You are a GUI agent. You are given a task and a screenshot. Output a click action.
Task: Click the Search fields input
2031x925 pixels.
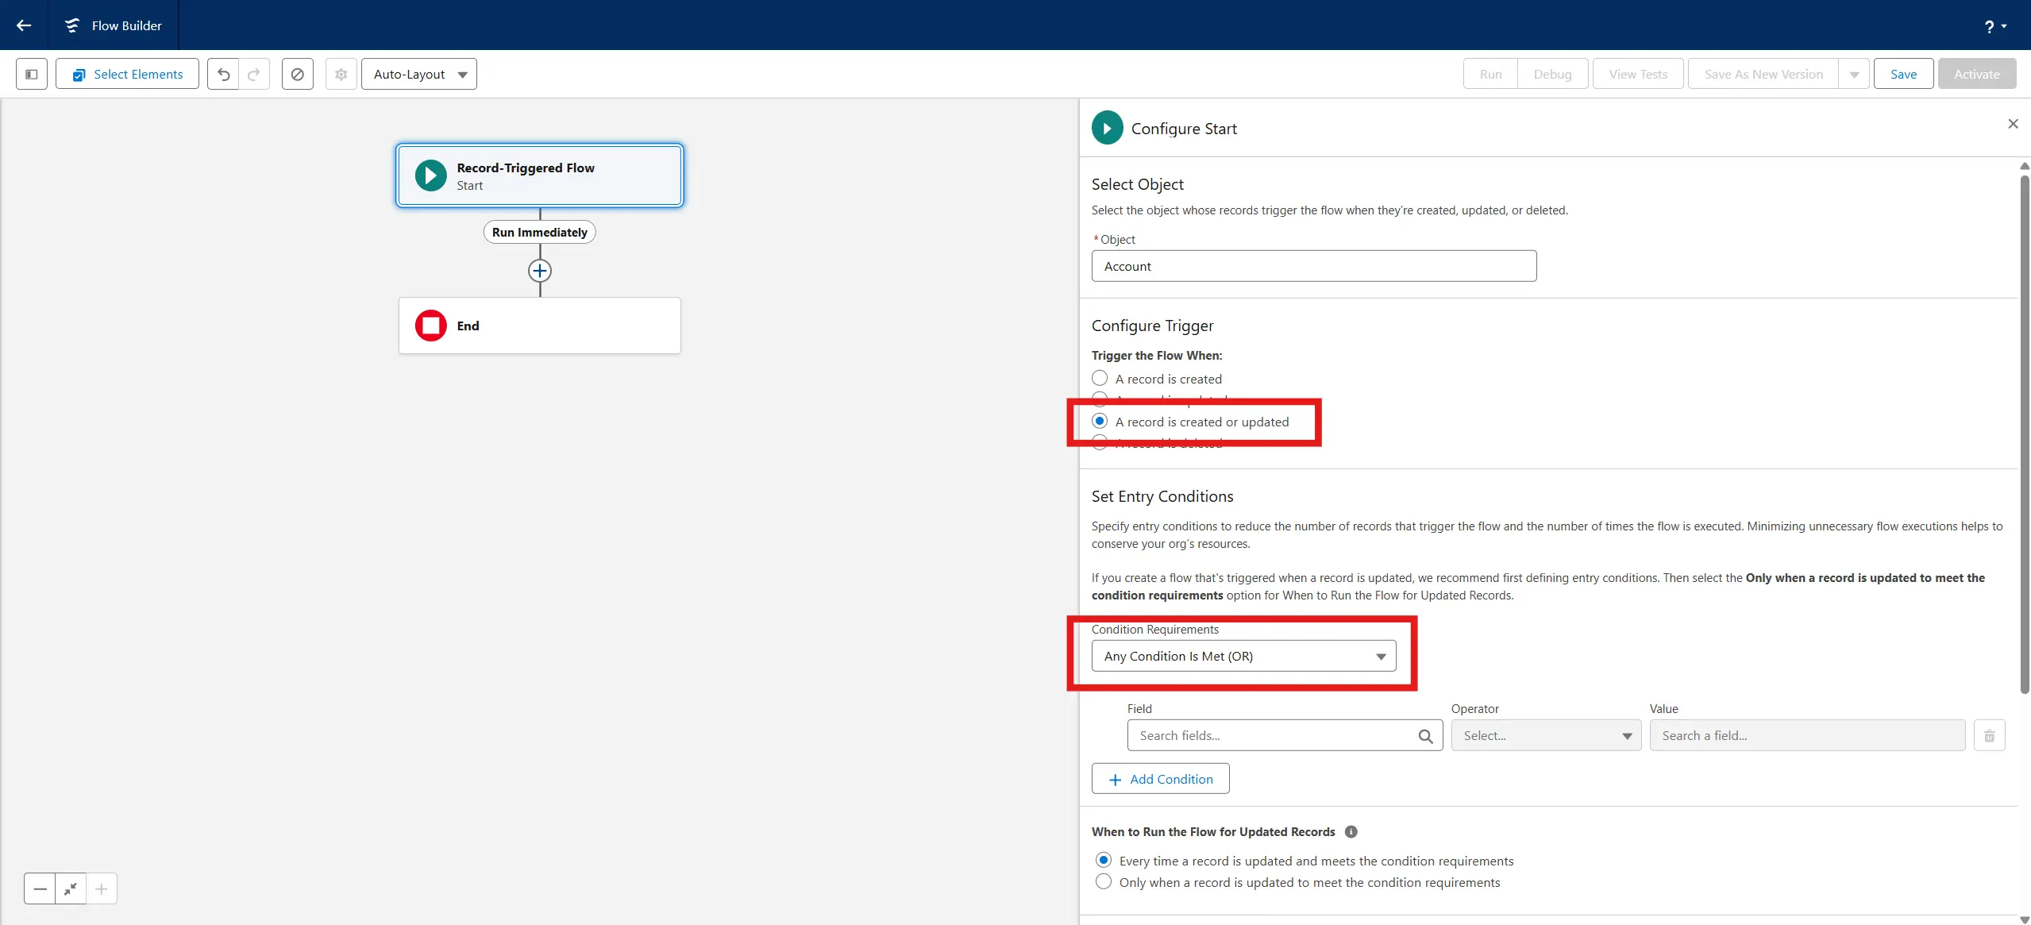coord(1275,735)
